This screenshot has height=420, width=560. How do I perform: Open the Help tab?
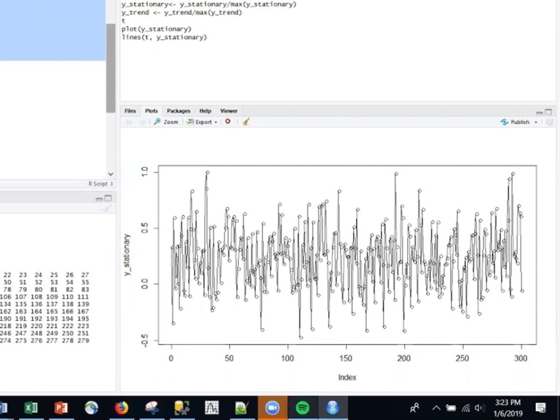(x=205, y=110)
